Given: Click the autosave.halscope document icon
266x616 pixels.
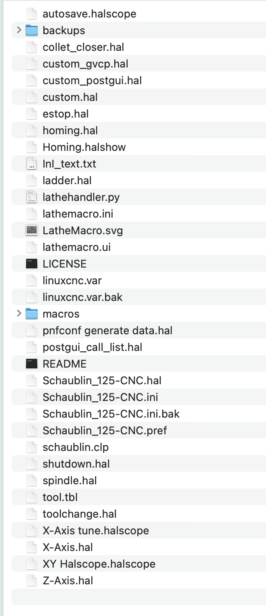Looking at the screenshot, I should tap(32, 13).
